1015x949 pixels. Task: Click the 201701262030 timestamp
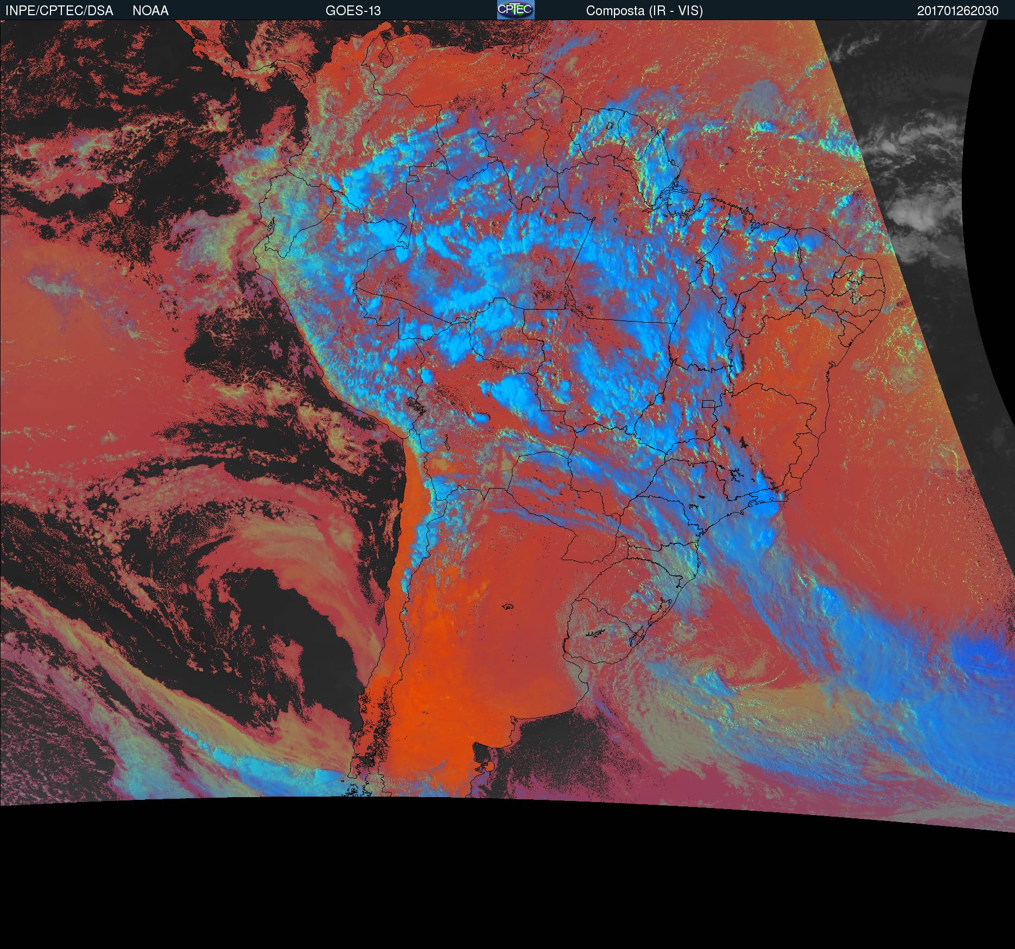(x=958, y=11)
